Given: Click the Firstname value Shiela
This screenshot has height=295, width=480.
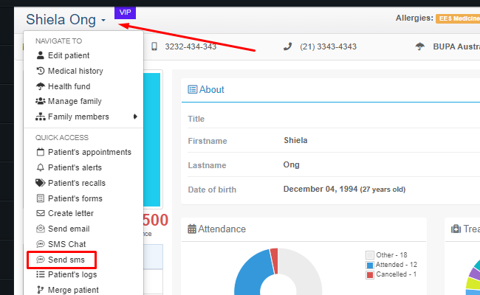Looking at the screenshot, I should tap(295, 140).
